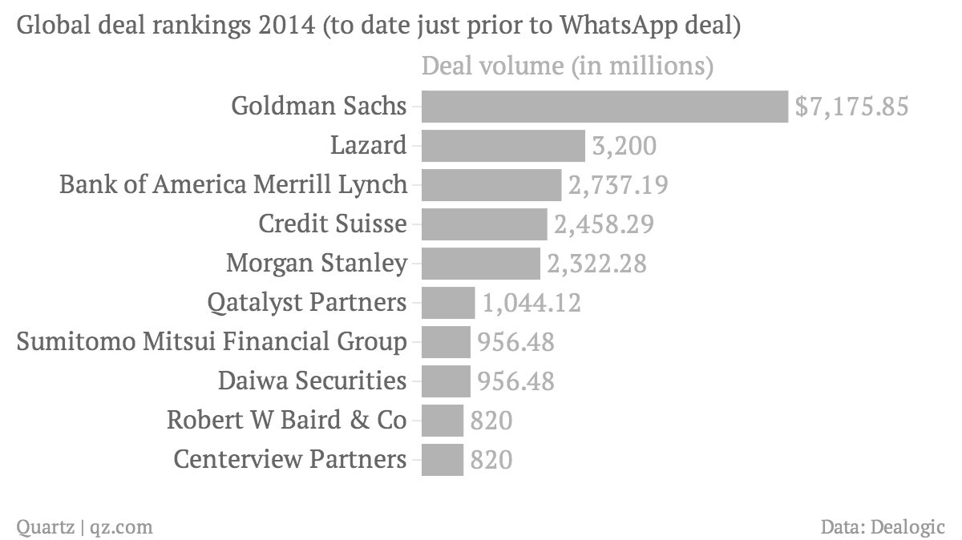The width and height of the screenshot is (962, 540).
Task: Click the $7,175.85 value label
Action: (x=852, y=107)
